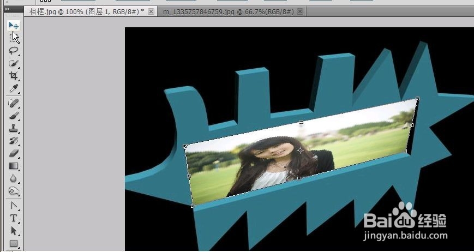Select the Pen tool

(x=14, y=206)
